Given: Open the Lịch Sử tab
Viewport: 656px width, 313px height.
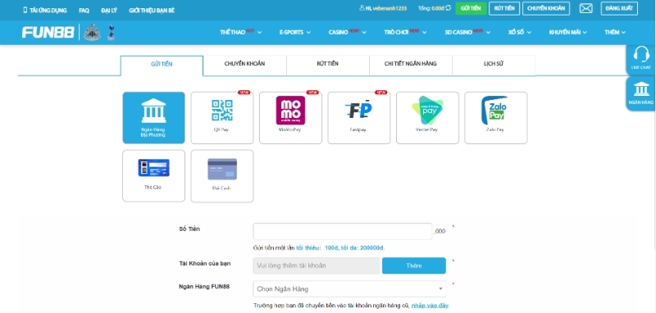Looking at the screenshot, I should [x=494, y=64].
